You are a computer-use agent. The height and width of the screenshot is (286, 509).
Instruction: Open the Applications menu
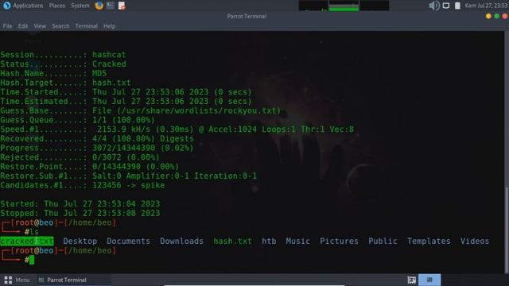coord(23,6)
